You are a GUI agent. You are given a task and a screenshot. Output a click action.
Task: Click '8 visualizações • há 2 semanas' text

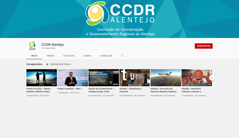(x=163, y=96)
